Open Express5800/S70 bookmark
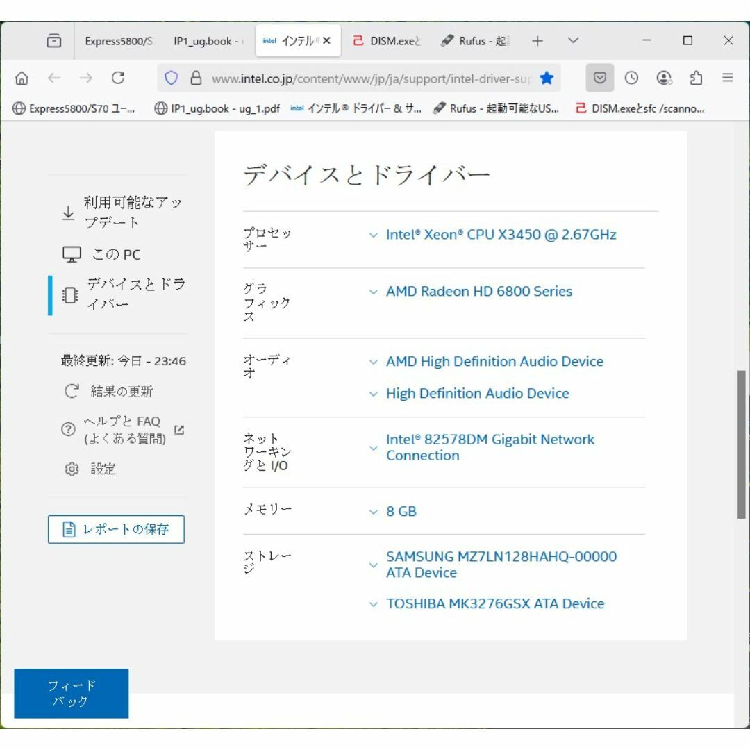This screenshot has width=750, height=750. point(74,108)
